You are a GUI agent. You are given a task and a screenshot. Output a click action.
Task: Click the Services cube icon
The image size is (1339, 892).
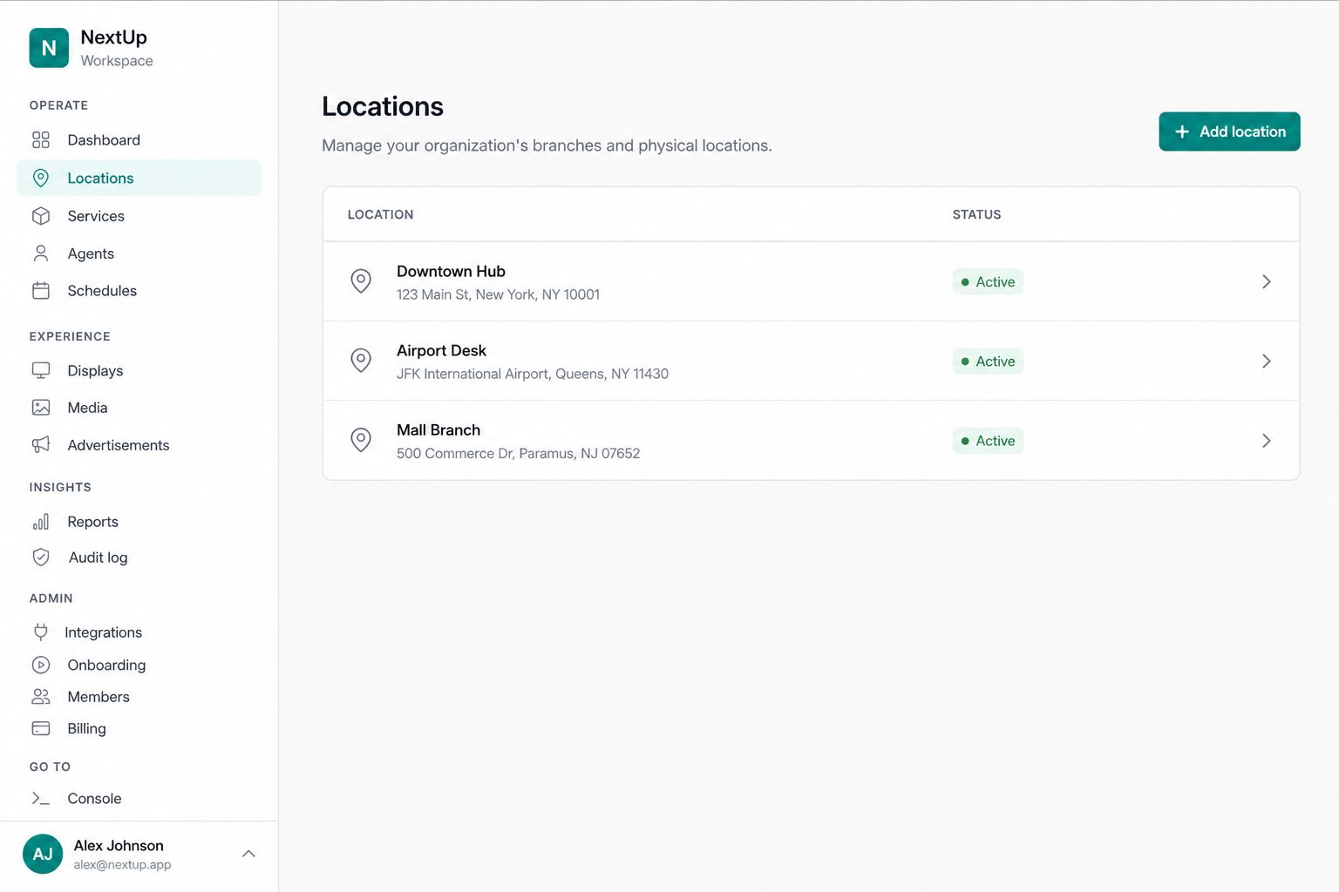point(41,216)
